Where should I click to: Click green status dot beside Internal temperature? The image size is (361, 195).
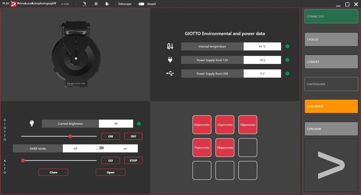(287, 46)
